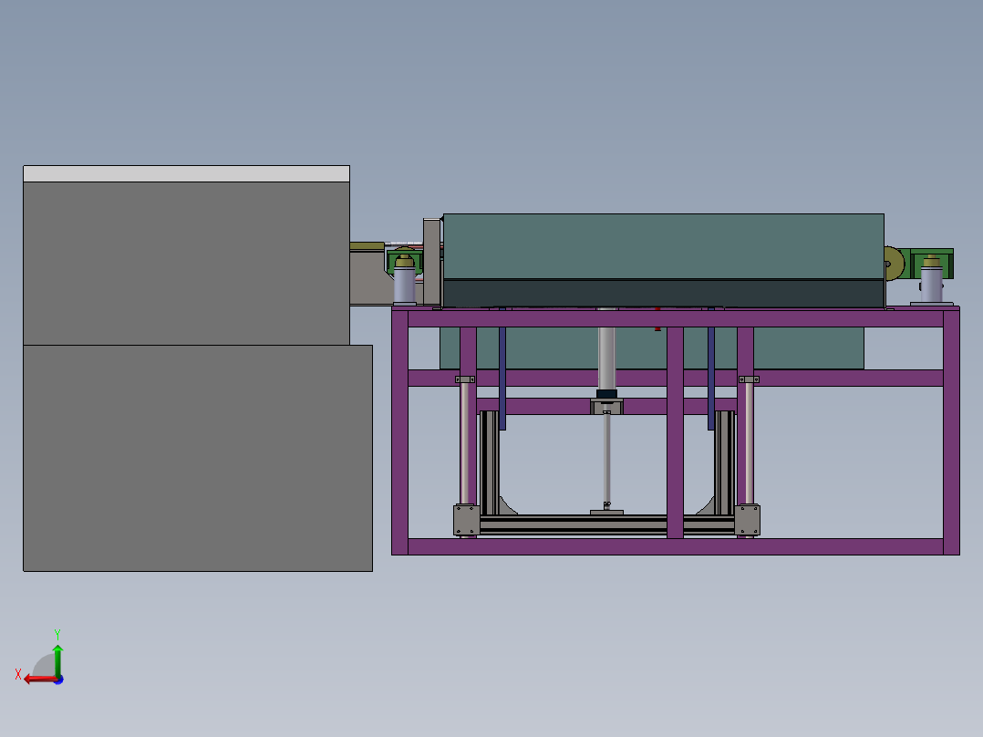Select the yellow pulley wheel on the right
The width and height of the screenshot is (983, 737).
click(x=895, y=264)
